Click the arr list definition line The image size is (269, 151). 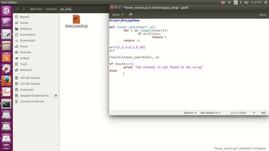127,47
